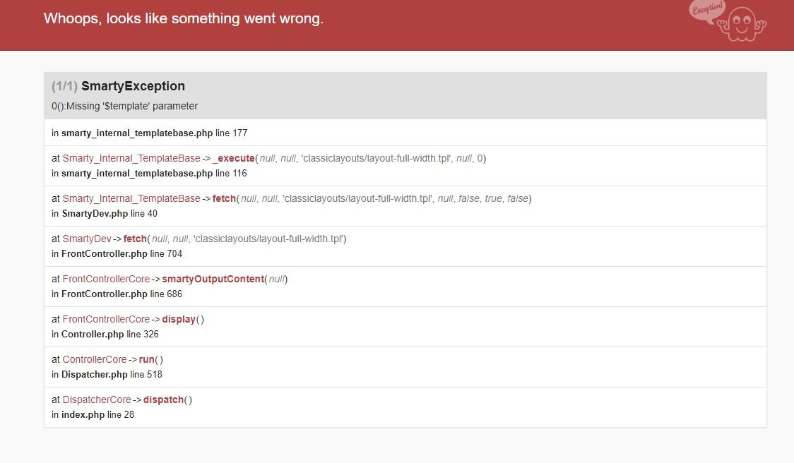Click the fetch method after SmartyDev
This screenshot has width=794, height=463.
(135, 239)
